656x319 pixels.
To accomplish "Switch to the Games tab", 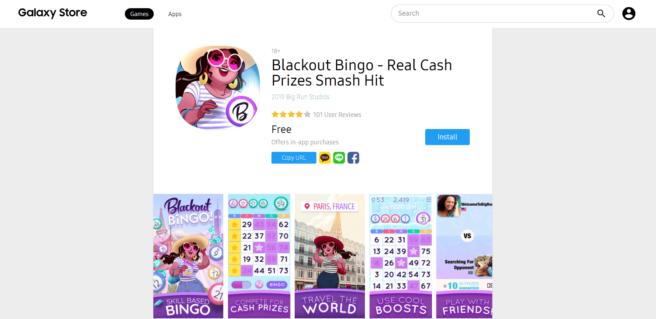I will click(x=139, y=14).
